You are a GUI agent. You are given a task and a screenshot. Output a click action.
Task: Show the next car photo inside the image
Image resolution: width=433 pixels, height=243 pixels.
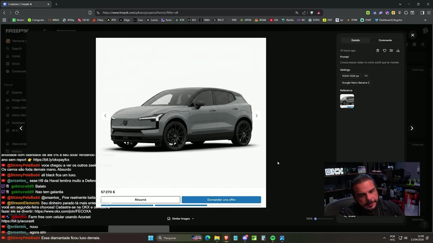(x=256, y=116)
